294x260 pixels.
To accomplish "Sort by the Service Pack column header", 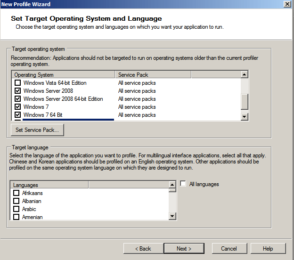I will [153, 74].
